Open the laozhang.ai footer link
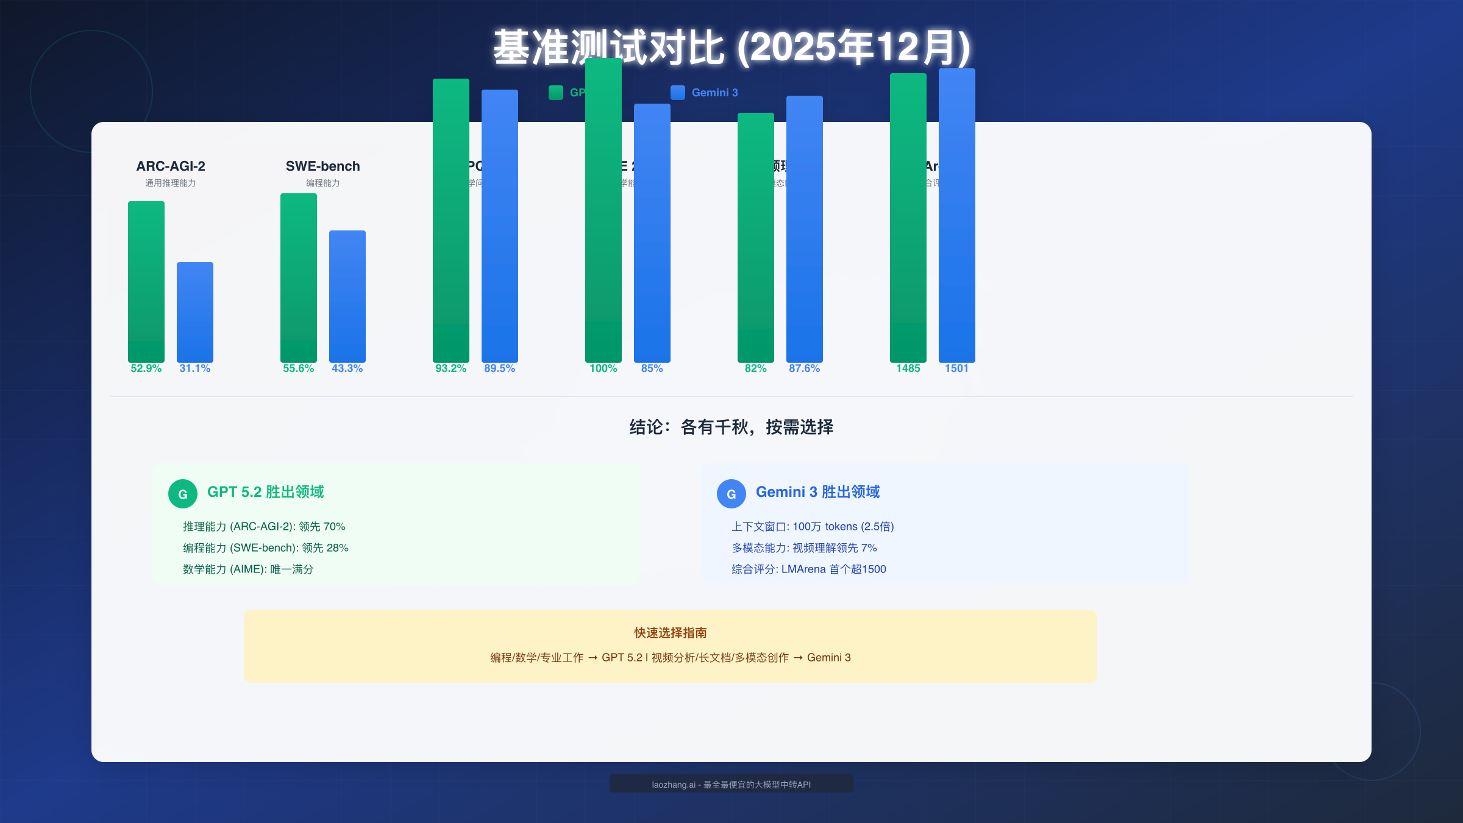Image resolution: width=1463 pixels, height=823 pixels. pos(731,784)
